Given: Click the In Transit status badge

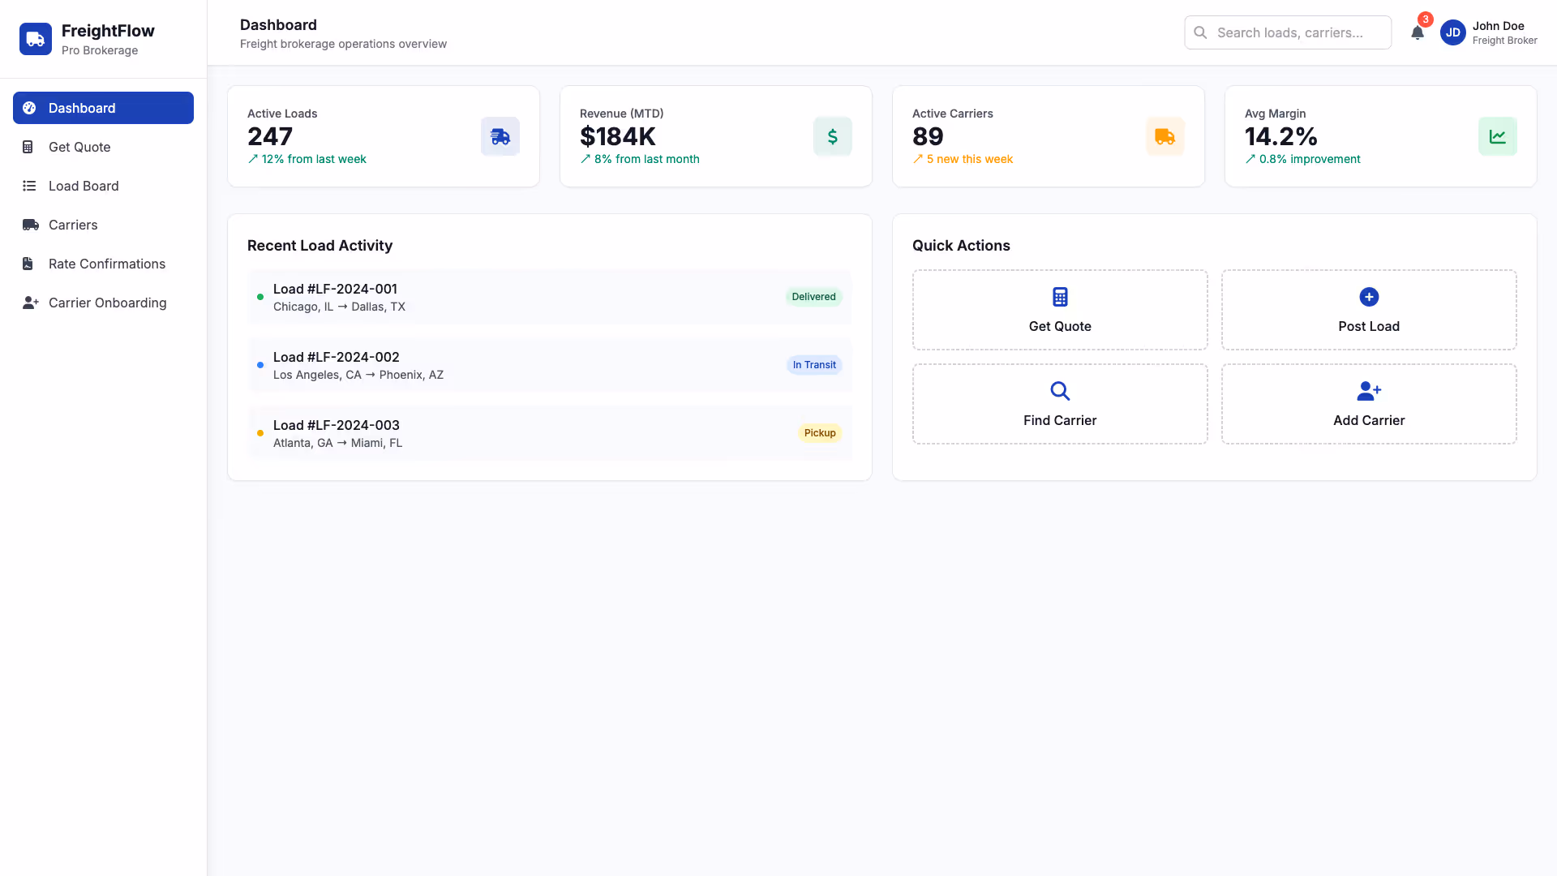Looking at the screenshot, I should pos(813,365).
